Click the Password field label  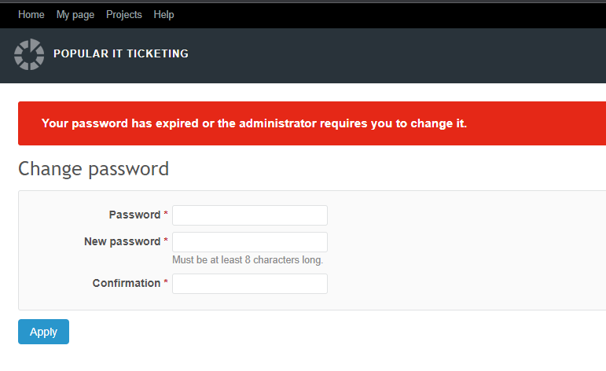coord(134,215)
